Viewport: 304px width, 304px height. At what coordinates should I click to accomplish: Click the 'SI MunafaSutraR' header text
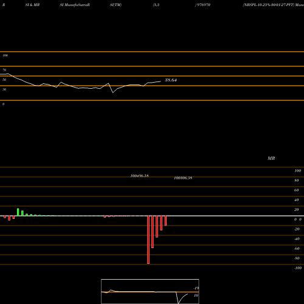(75, 5)
